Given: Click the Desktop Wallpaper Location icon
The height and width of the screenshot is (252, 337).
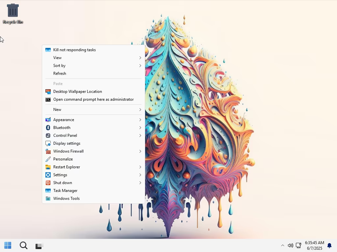Looking at the screenshot, I should point(48,92).
